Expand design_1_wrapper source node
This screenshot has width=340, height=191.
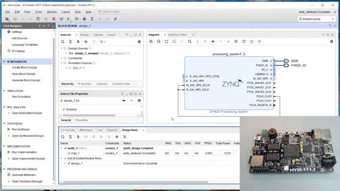[66, 53]
